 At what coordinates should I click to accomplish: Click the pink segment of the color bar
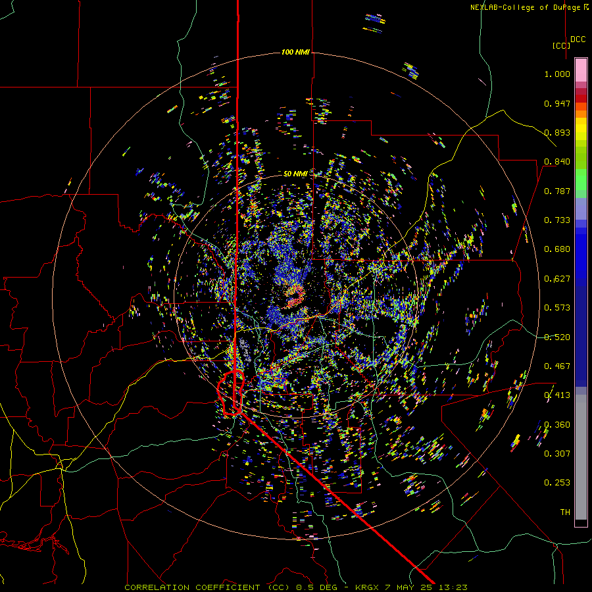click(x=581, y=70)
